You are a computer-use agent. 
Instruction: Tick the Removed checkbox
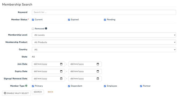(x=33, y=29)
